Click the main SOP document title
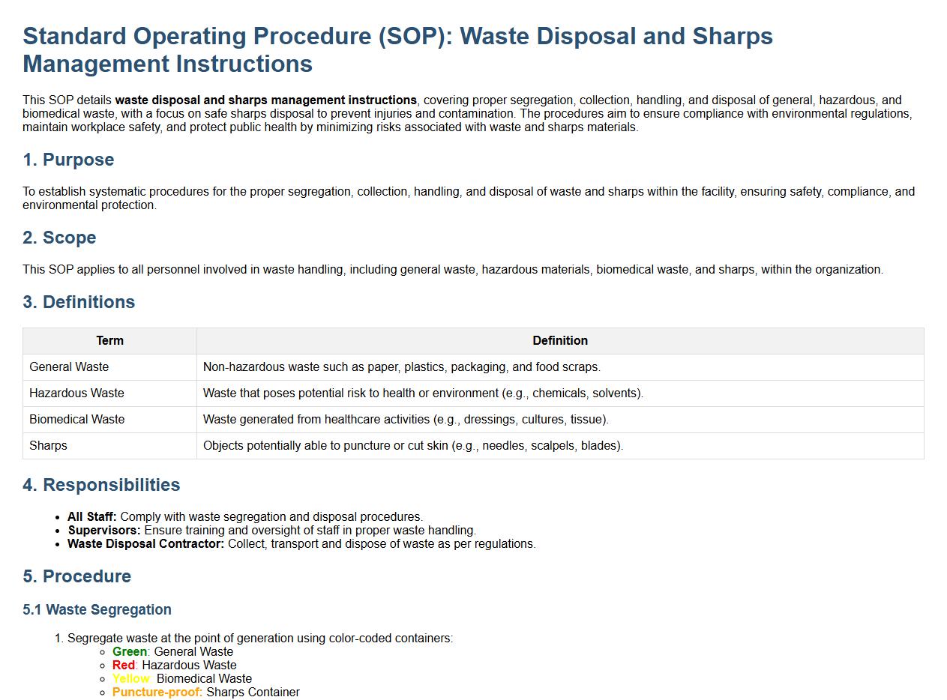 click(397, 49)
